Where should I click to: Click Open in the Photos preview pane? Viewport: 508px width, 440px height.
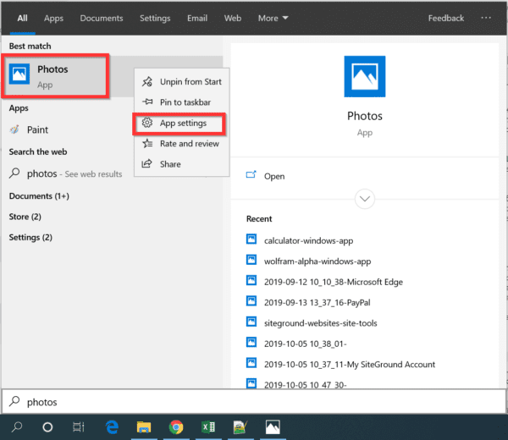pos(273,176)
